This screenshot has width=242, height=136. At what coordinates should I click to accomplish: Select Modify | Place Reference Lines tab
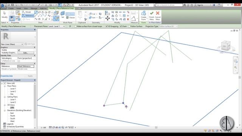[62, 8]
